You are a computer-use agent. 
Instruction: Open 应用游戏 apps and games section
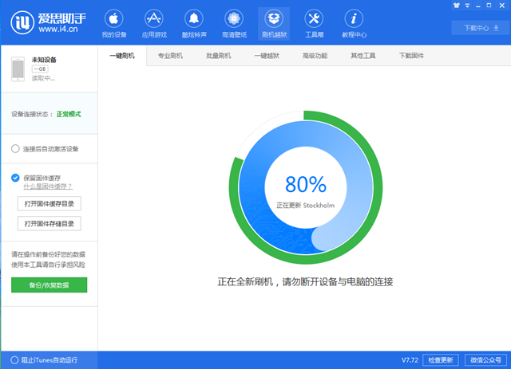[154, 24]
